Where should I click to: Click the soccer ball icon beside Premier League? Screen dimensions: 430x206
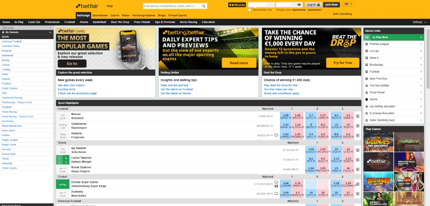pyautogui.click(x=367, y=44)
